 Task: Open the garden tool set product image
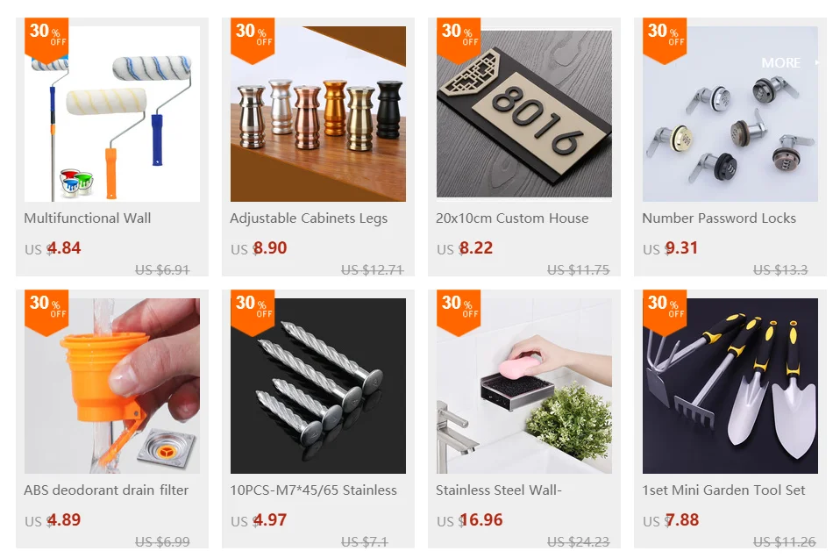[x=730, y=386]
